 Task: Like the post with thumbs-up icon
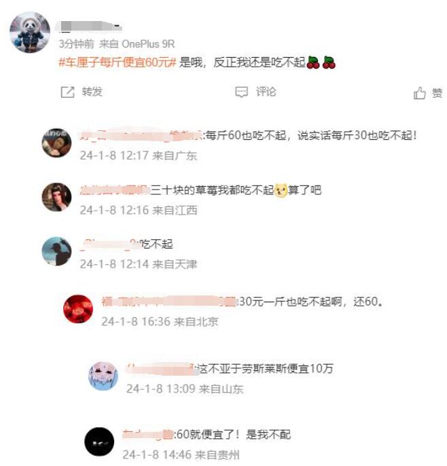click(419, 93)
